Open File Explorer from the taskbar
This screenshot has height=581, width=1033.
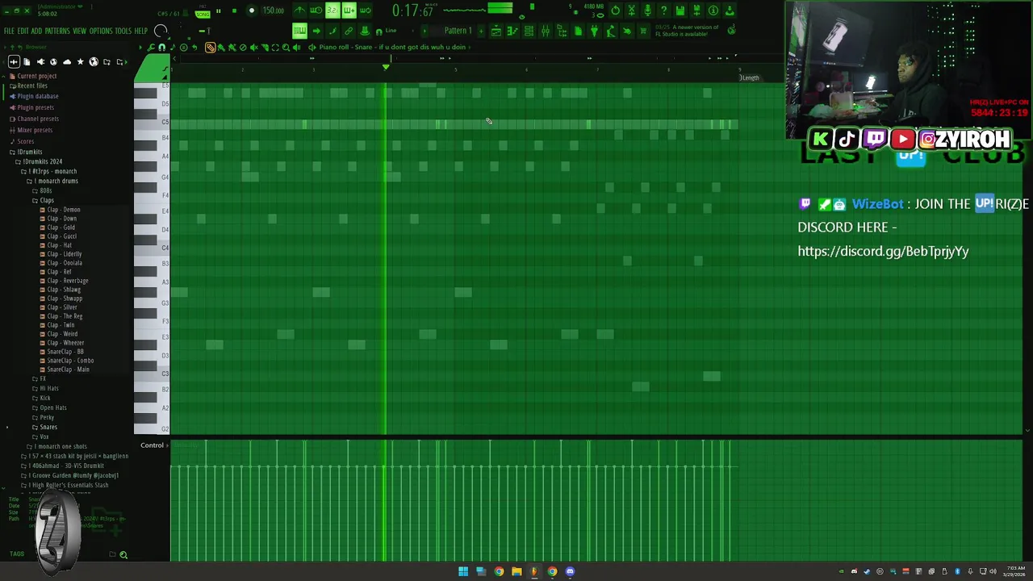[x=516, y=571]
